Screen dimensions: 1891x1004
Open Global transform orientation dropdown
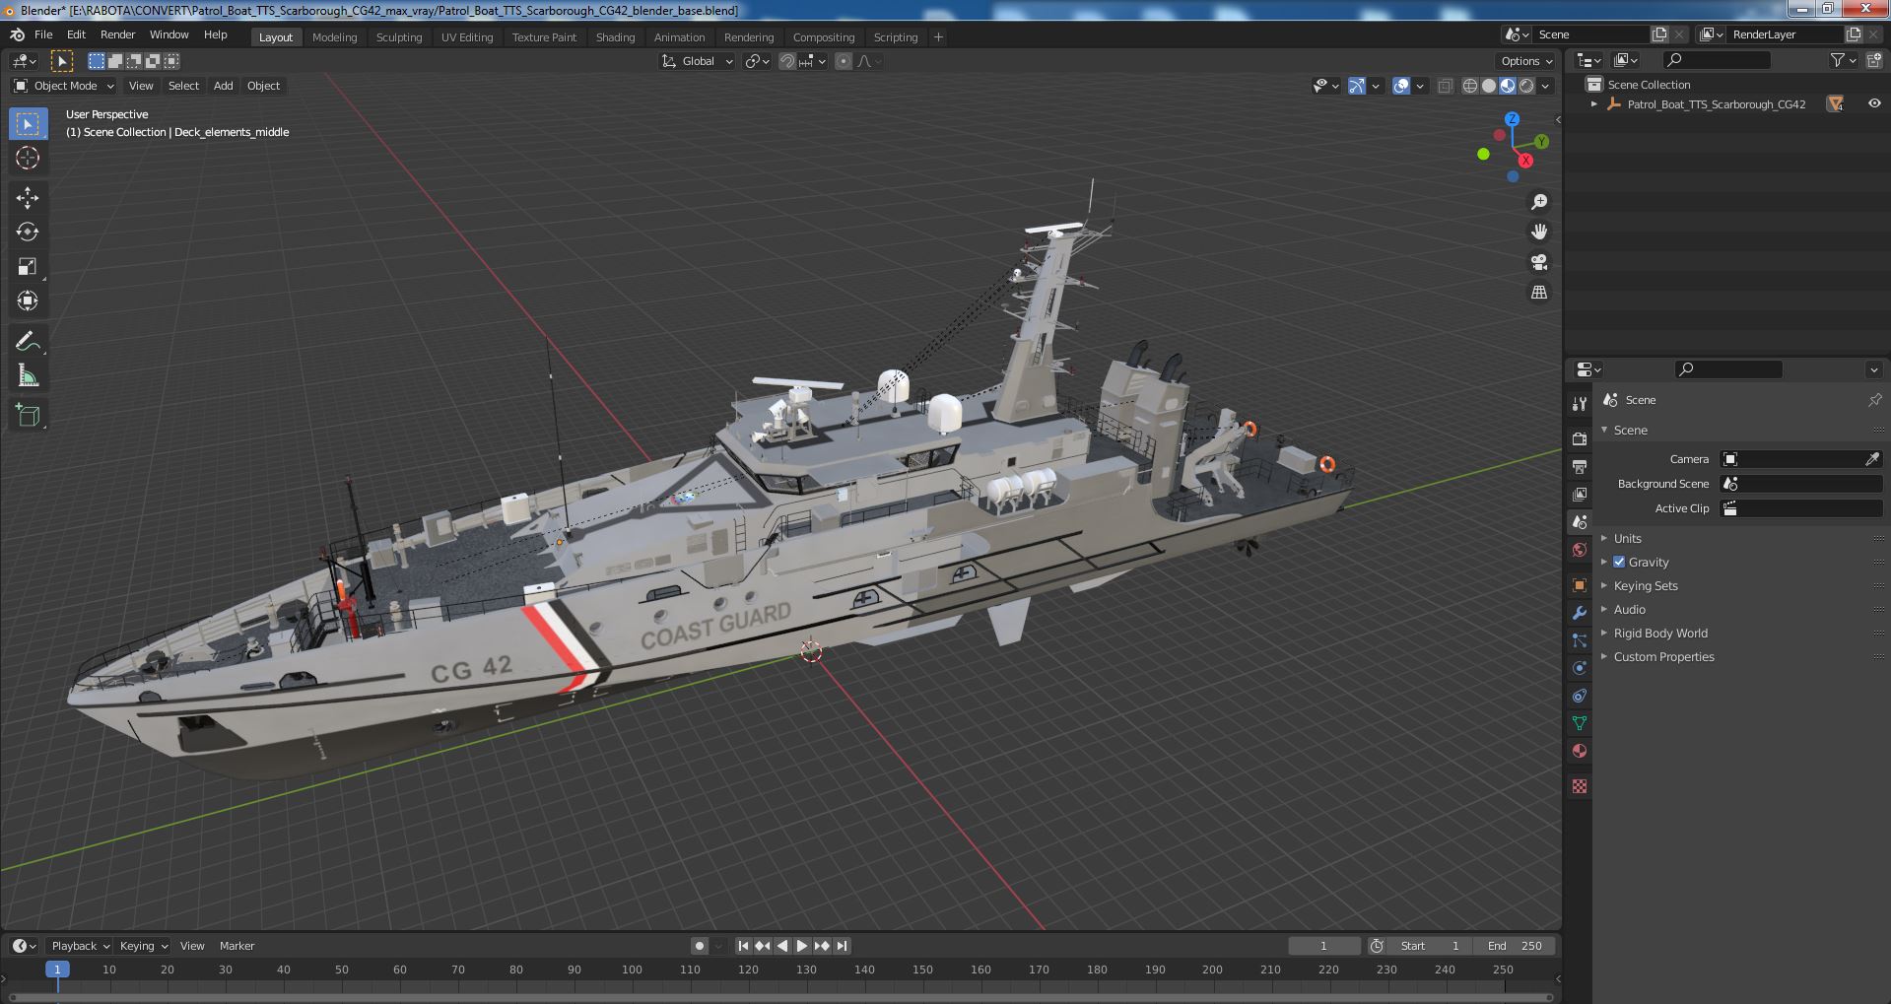click(697, 61)
